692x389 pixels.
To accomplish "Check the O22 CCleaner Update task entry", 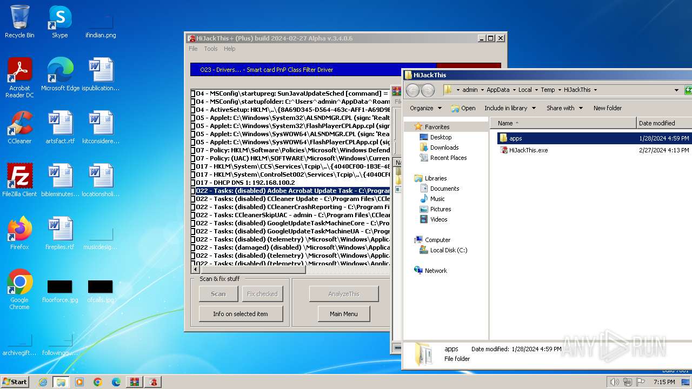I will point(193,199).
